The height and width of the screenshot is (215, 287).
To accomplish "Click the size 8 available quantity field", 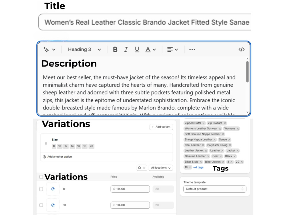I will 163,189.
